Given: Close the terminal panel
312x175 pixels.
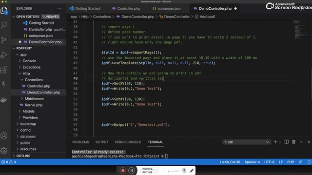Looking at the screenshot, I should tap(309, 142).
